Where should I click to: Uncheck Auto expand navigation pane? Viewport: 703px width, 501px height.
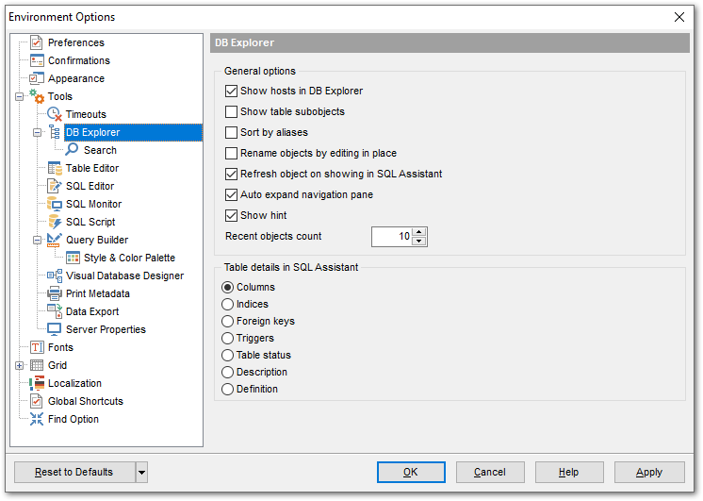pos(232,195)
